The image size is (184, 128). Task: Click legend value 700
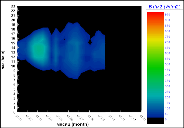point(167,42)
